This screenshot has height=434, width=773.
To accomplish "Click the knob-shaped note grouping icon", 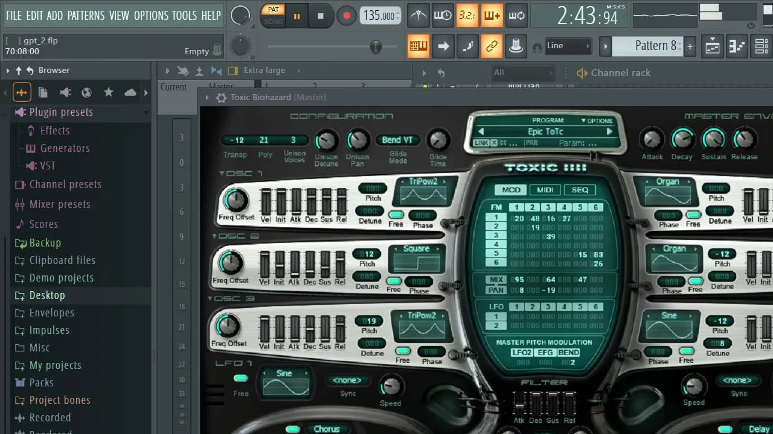I will [x=516, y=46].
